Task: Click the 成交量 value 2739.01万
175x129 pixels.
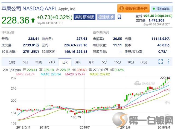Action: tap(31, 45)
